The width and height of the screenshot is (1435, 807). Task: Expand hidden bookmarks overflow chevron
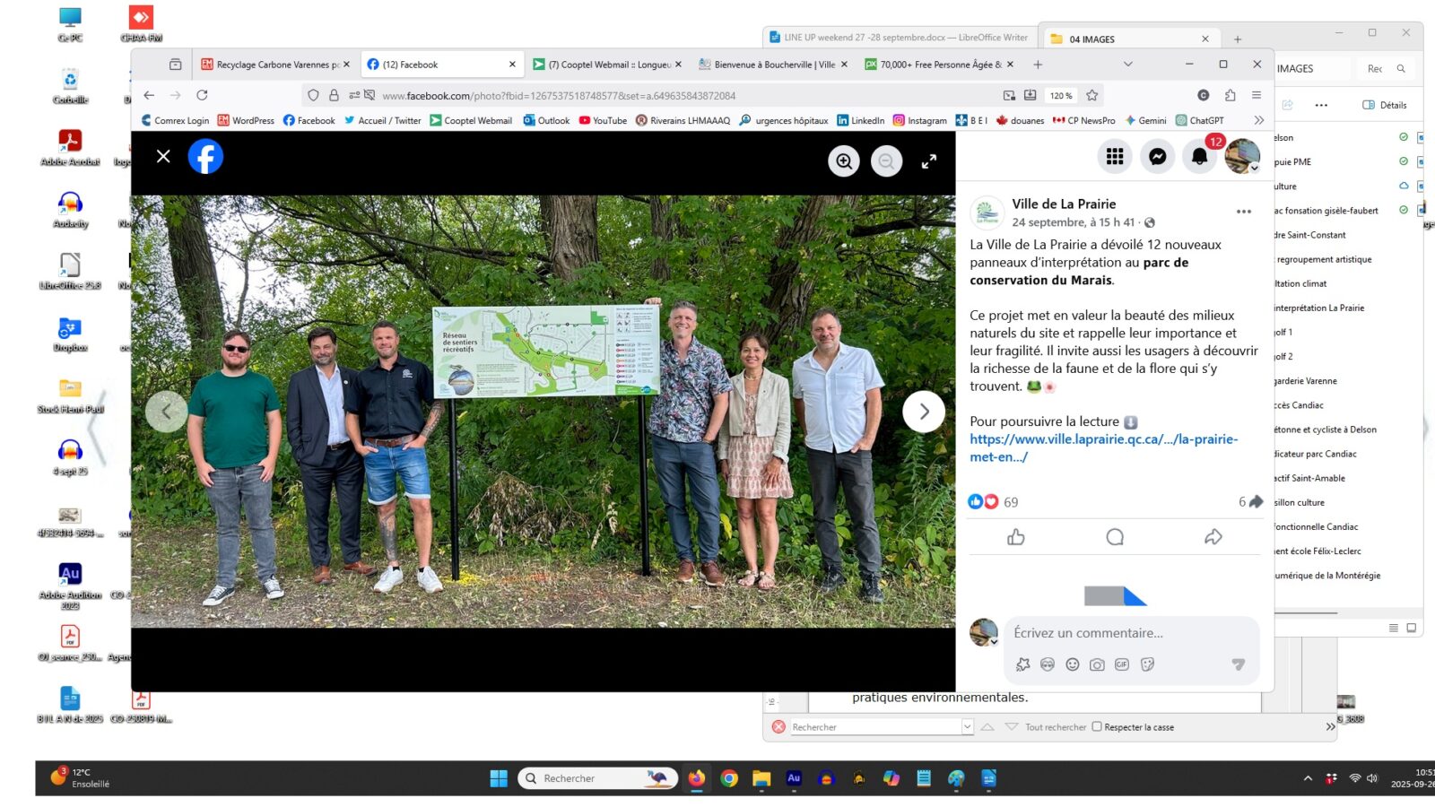[x=1258, y=120]
